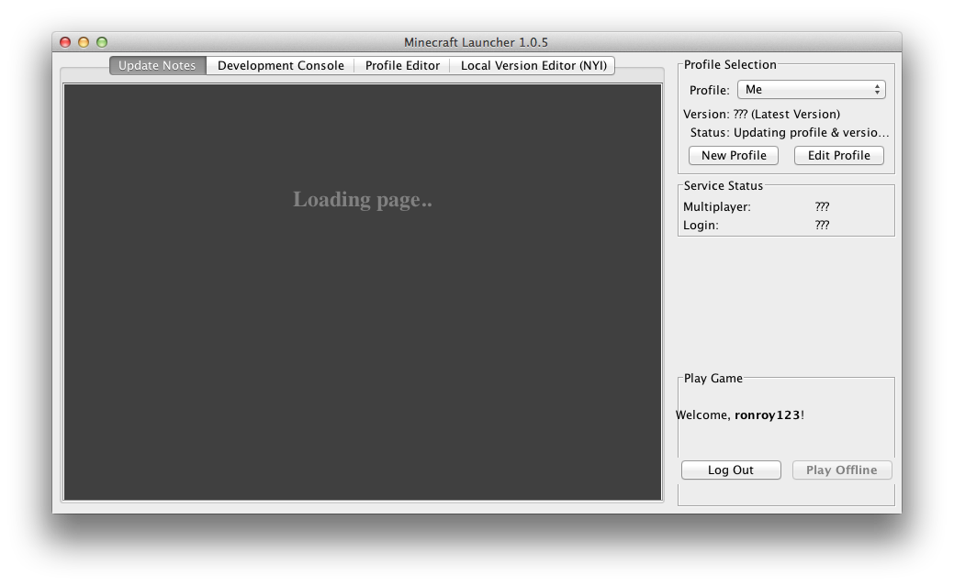The width and height of the screenshot is (954, 586).
Task: Click the Login '???' status value
Action: tap(822, 225)
